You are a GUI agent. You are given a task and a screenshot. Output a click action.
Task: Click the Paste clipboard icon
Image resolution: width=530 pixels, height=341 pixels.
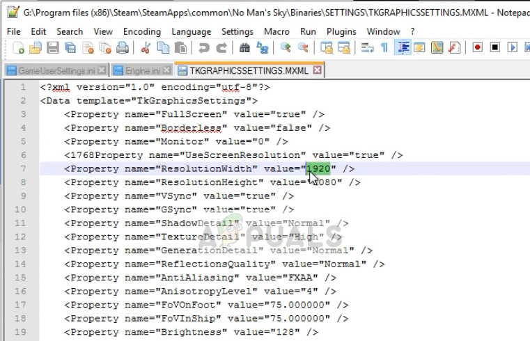point(181,48)
